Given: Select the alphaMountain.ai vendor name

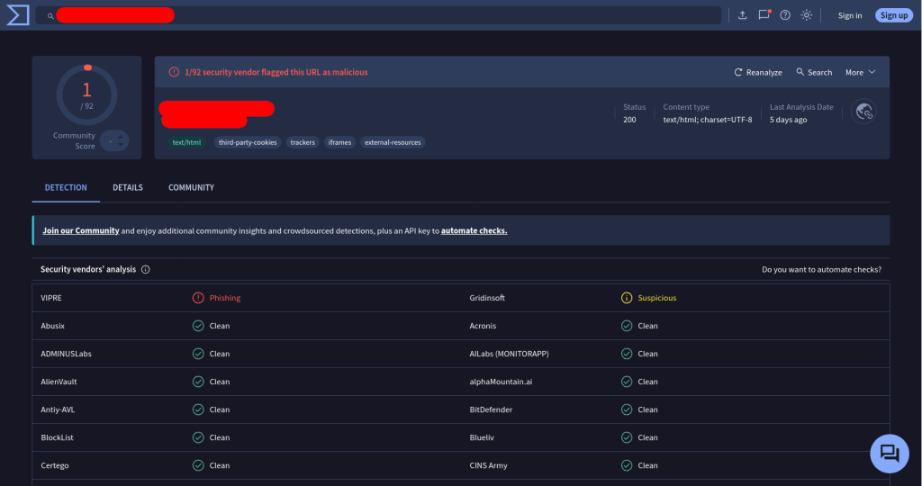Looking at the screenshot, I should 501,382.
